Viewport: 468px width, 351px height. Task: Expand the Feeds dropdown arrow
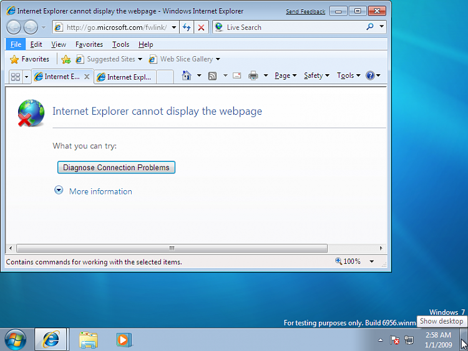pos(225,75)
